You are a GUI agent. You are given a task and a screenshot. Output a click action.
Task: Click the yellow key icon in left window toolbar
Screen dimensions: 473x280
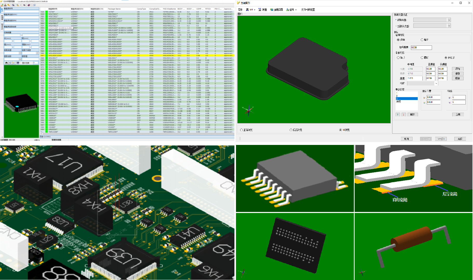point(8,5)
